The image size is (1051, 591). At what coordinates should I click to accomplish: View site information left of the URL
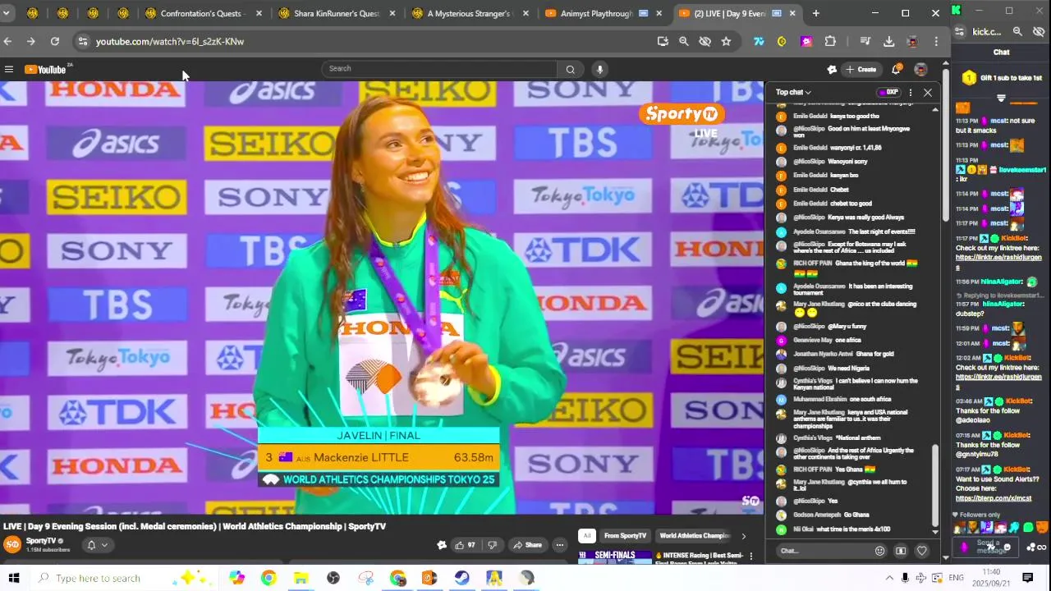click(82, 41)
